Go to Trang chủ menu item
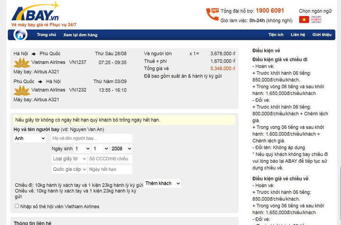The height and width of the screenshot is (225, 341). [46, 35]
